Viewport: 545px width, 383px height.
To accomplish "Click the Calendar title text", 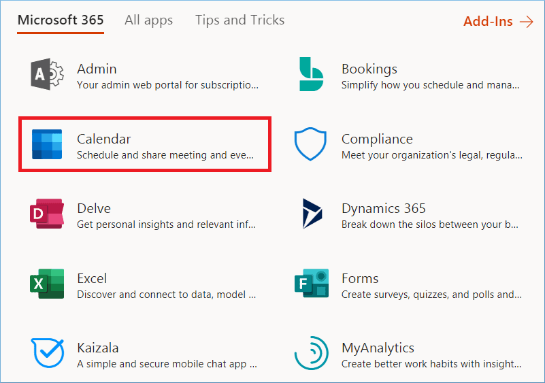I will 103,139.
